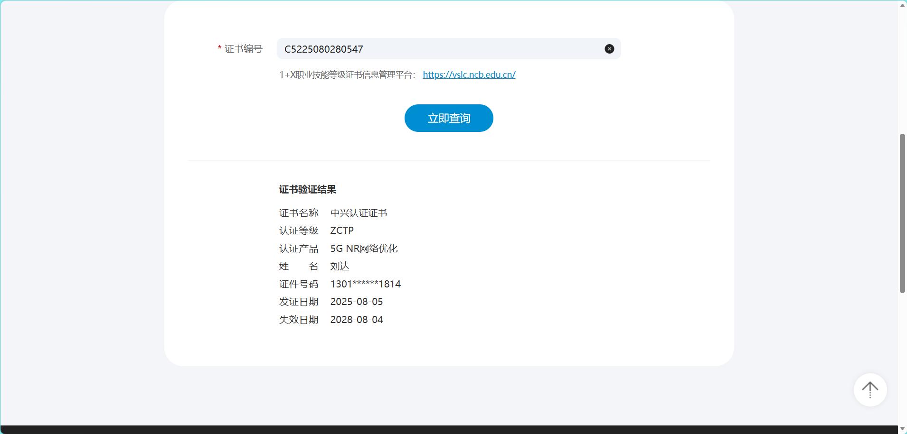Select the ZCTP certification level value
The width and height of the screenshot is (907, 434).
pos(342,231)
